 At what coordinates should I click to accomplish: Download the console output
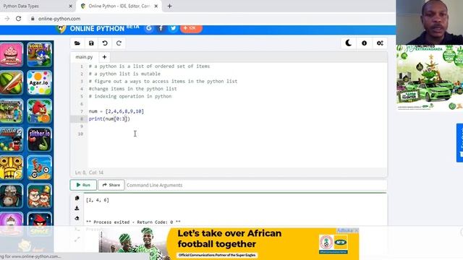pos(77,208)
